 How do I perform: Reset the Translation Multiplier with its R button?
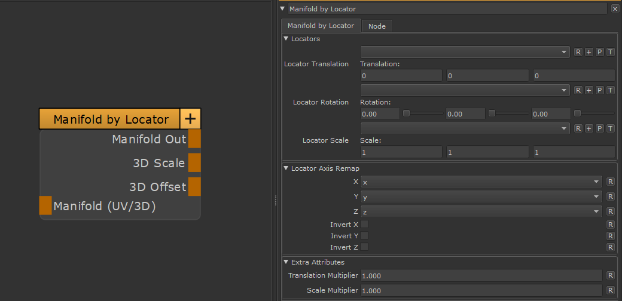pos(610,276)
